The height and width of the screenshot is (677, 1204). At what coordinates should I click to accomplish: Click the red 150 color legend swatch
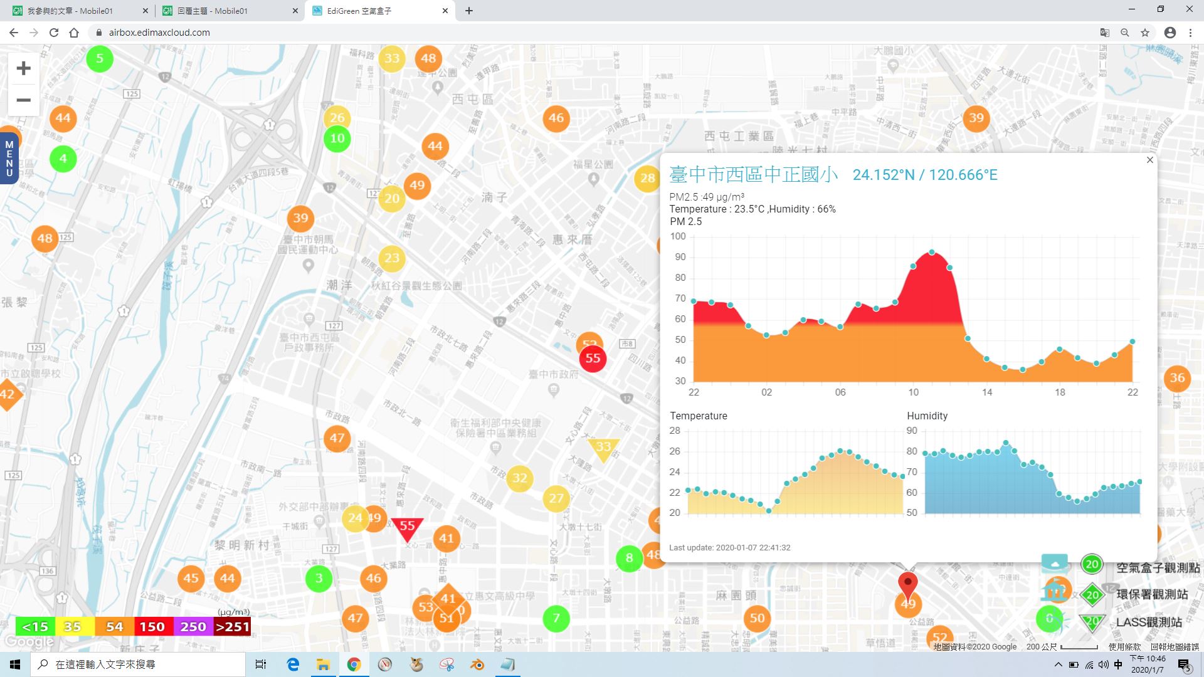(x=152, y=626)
